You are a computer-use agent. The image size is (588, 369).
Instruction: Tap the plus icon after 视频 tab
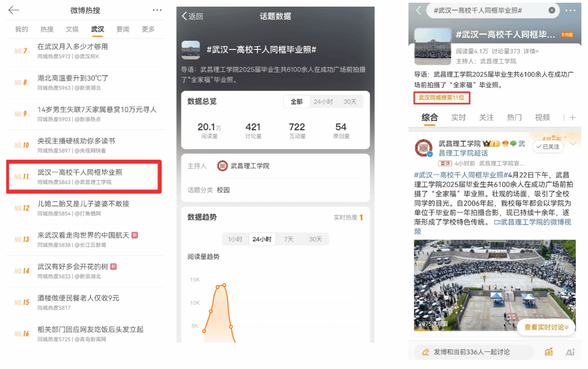572,117
